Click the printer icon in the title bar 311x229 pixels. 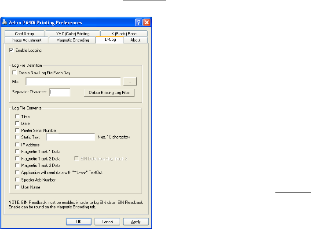click(4, 22)
